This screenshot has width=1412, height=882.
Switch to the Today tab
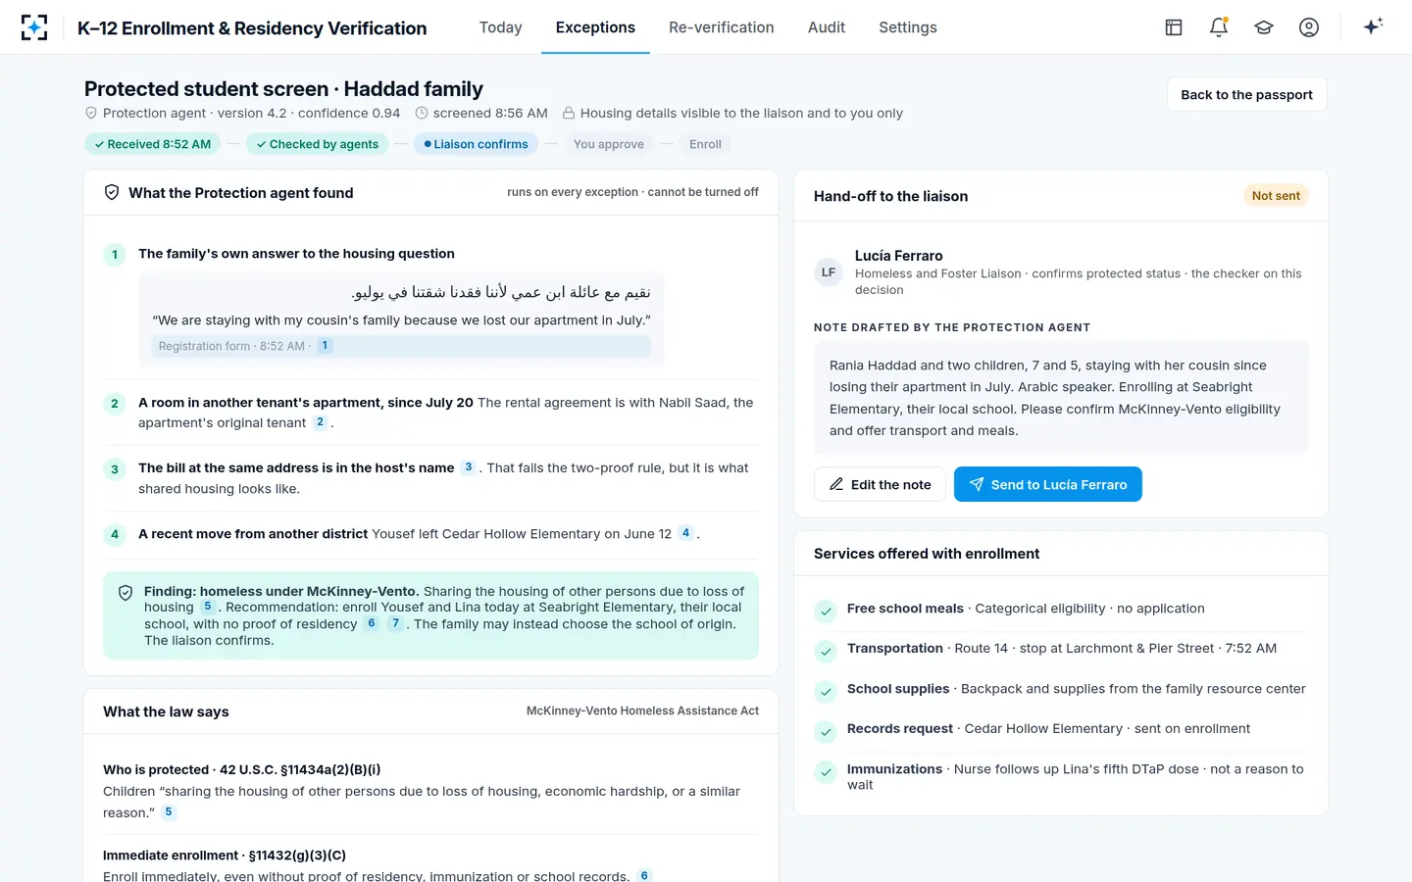tap(500, 27)
